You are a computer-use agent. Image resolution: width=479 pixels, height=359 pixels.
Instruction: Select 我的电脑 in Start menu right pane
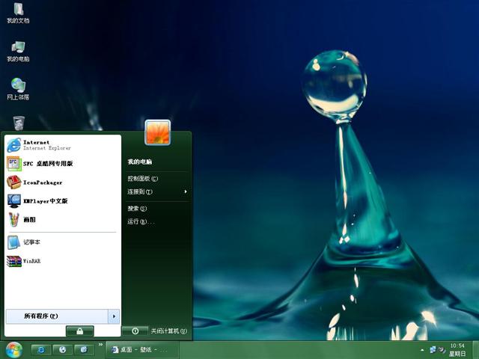coord(140,162)
